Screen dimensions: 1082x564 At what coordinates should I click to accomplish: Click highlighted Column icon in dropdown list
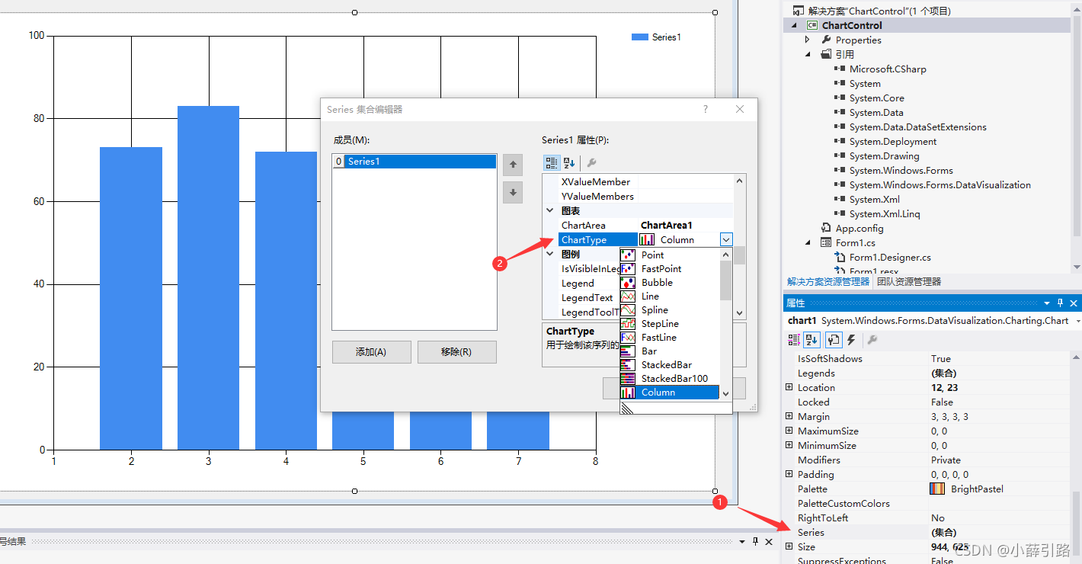628,392
